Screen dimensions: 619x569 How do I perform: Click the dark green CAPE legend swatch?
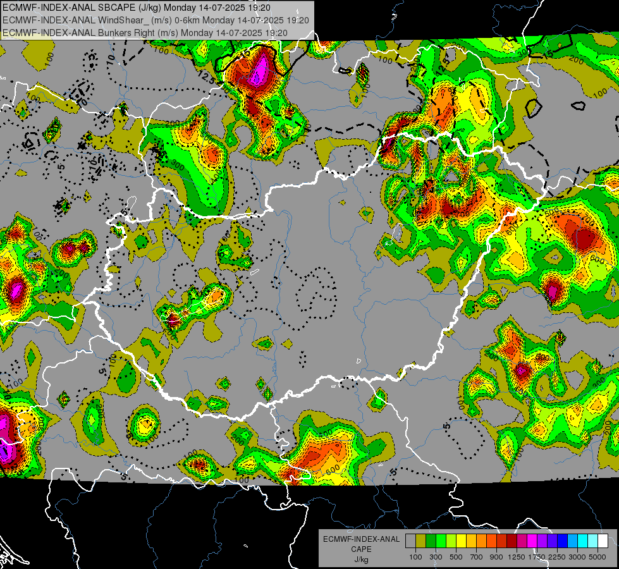[431, 541]
